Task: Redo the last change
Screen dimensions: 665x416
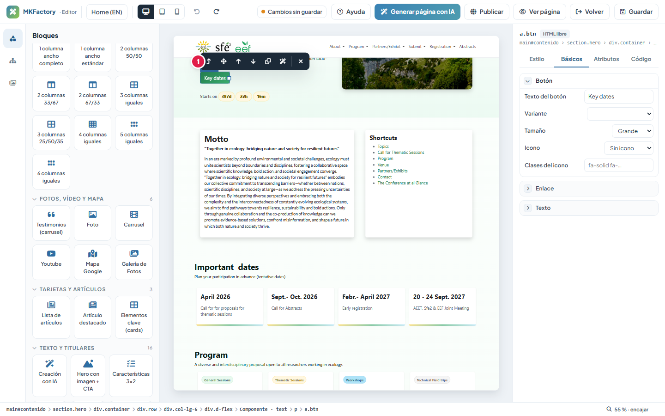Action: coord(216,12)
